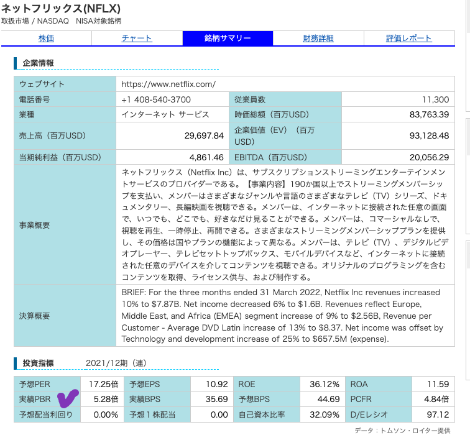The height and width of the screenshot is (435, 470).
Task: Click the 決算概要 row label
Action: (x=34, y=316)
